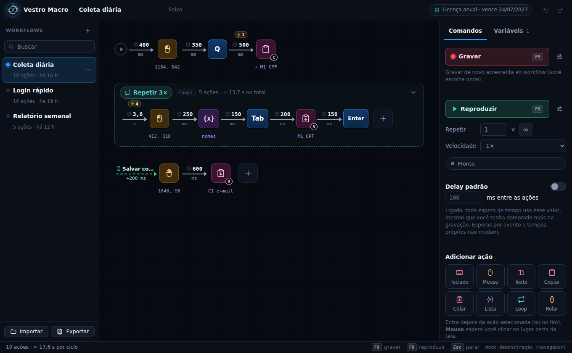
Task: Select the paste C1 e-mail action
Action: point(221,173)
